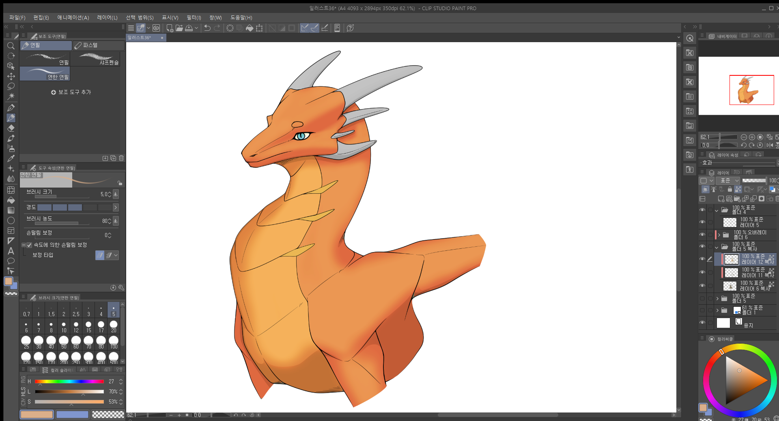779x421 pixels.
Task: Hide the 레이어 11 복사 layer
Action: (702, 272)
